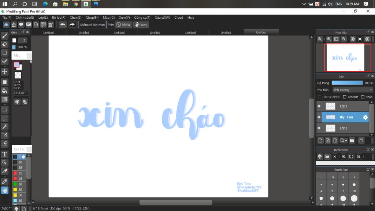This screenshot has width=375, height=211.
Task: Select the Brush tool
Action: tap(4, 36)
